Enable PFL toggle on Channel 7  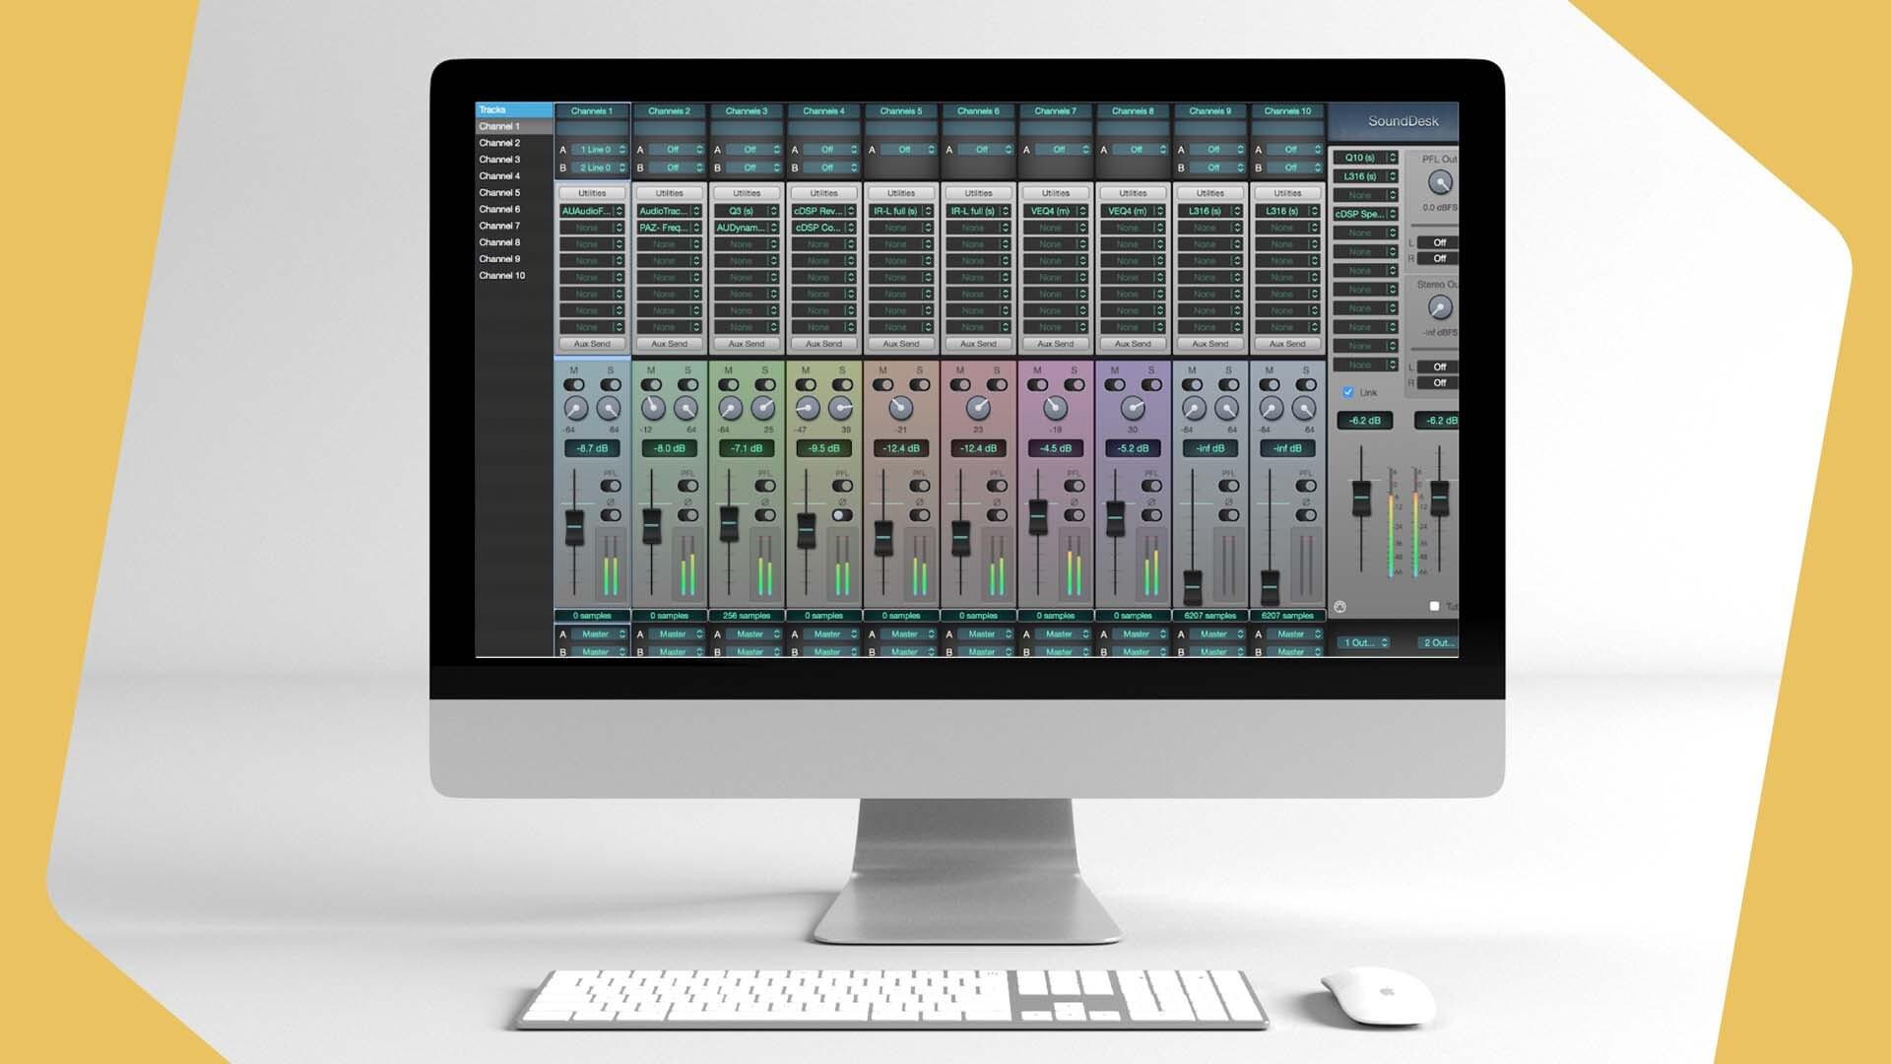(x=1074, y=486)
